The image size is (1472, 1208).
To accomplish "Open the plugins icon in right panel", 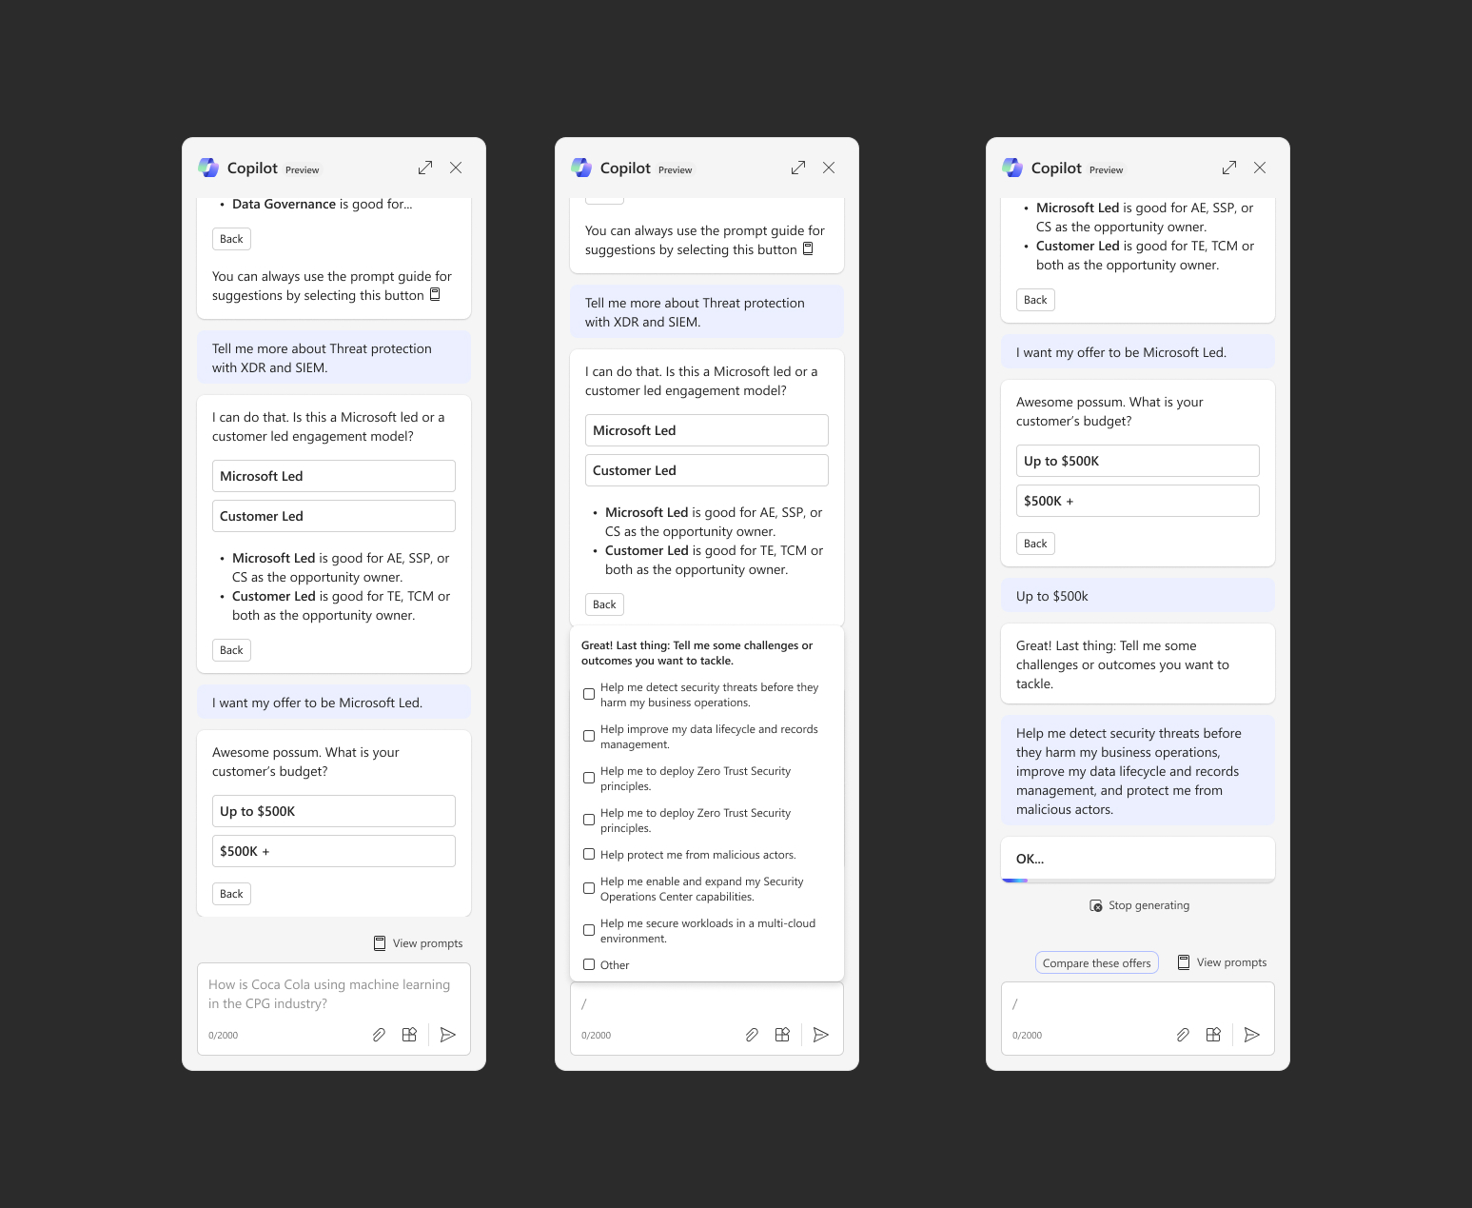I will click(1213, 1035).
